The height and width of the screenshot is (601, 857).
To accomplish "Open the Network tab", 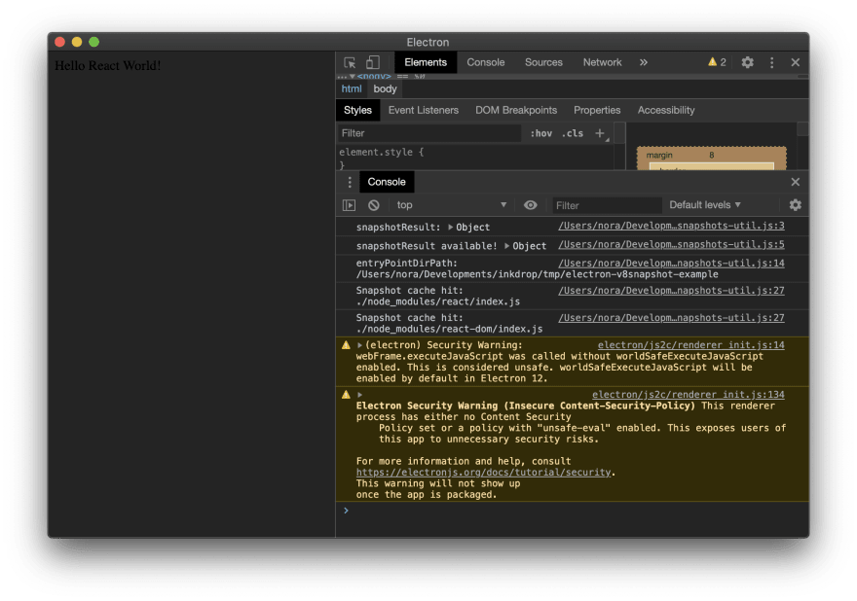I will point(602,62).
